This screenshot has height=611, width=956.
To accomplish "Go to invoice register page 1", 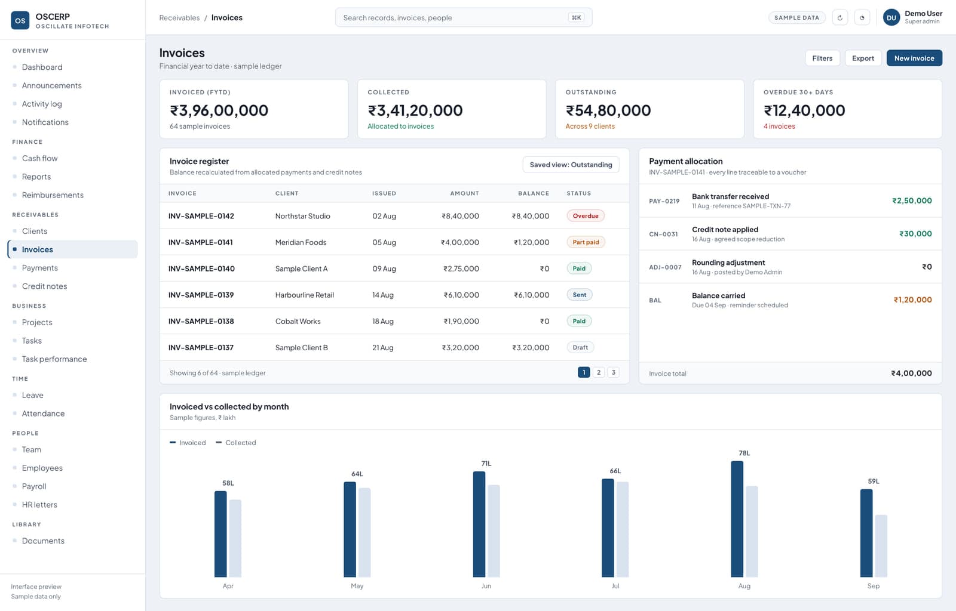I will tap(584, 372).
